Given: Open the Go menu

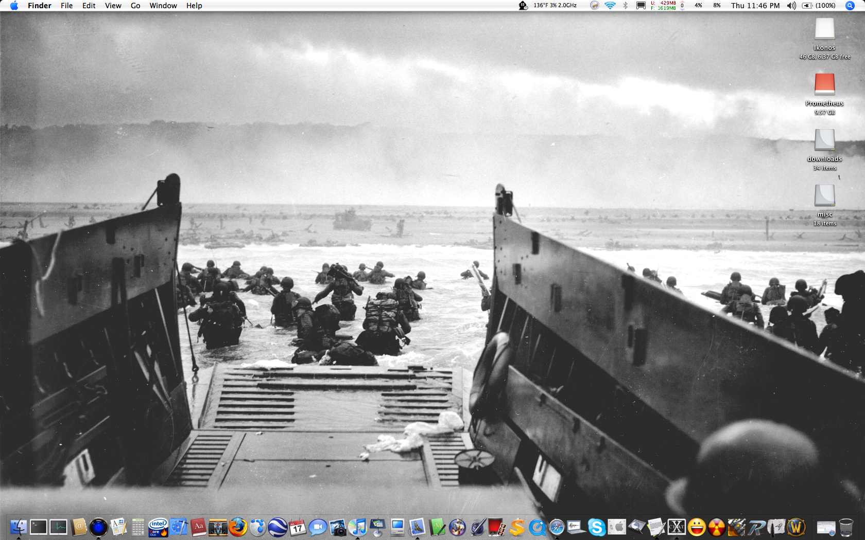Looking at the screenshot, I should pos(135,6).
